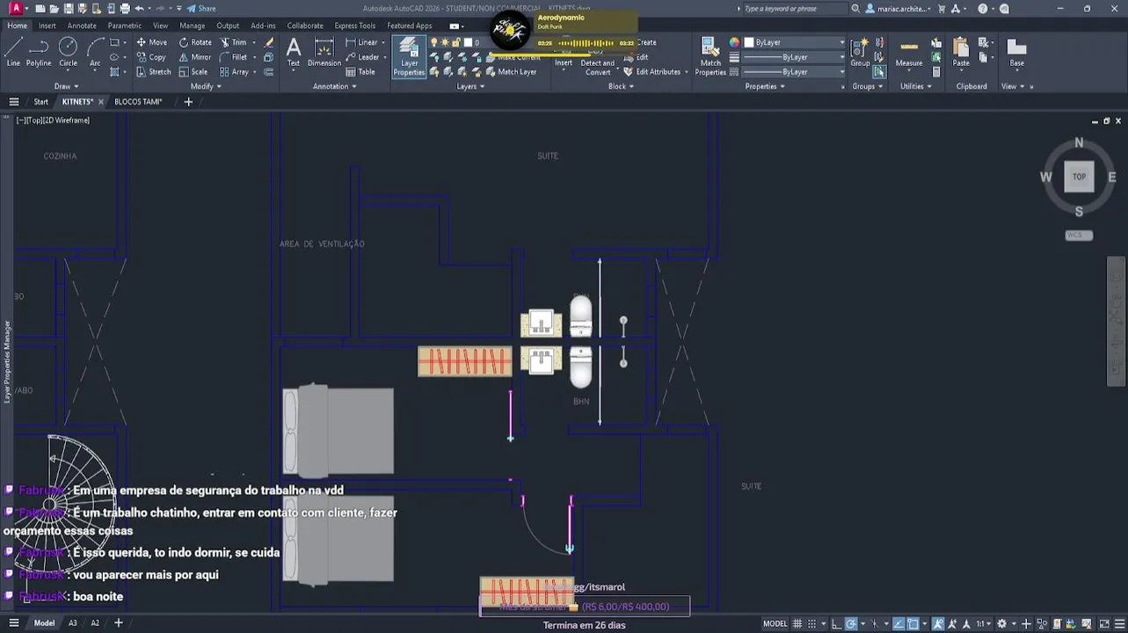
Task: Click the Group tool
Action: tap(860, 52)
